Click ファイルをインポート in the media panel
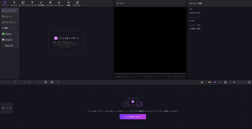 (67, 38)
